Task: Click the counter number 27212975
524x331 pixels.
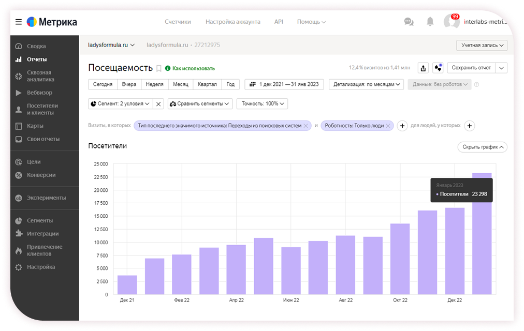Action: pos(207,45)
